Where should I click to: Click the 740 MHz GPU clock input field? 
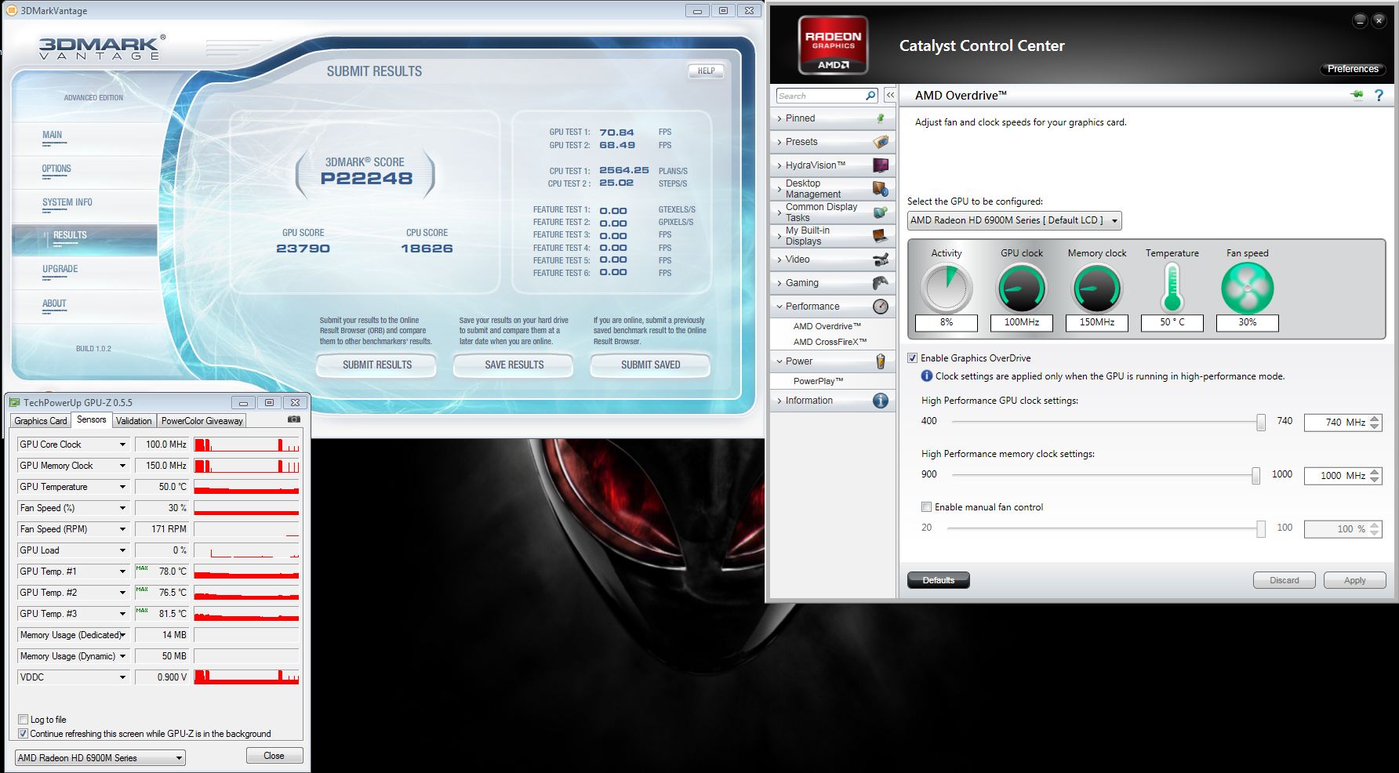[1336, 423]
